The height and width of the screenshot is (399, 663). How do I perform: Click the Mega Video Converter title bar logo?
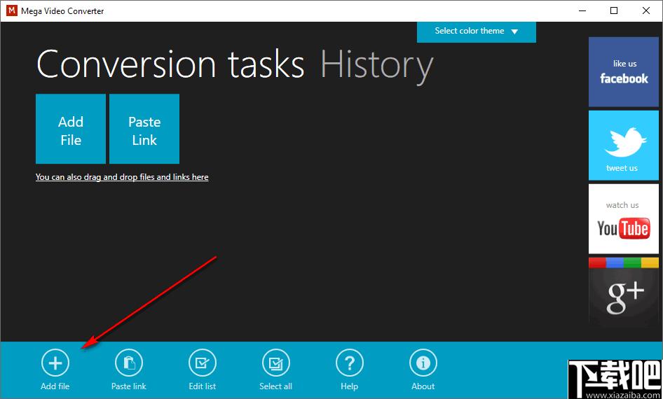[x=12, y=11]
